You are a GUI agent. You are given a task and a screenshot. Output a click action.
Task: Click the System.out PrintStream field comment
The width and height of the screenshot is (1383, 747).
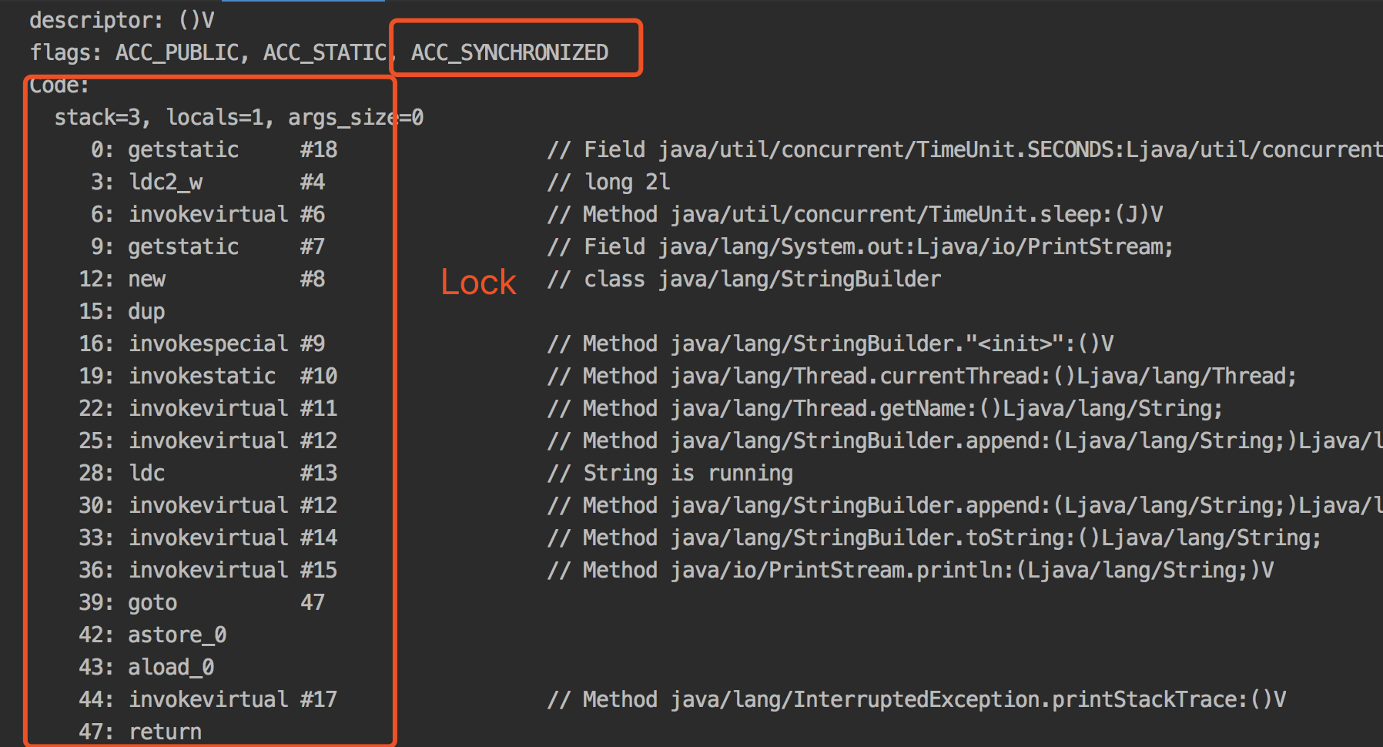point(859,246)
